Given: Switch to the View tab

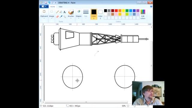Looking at the screenshot, I should point(61,7).
